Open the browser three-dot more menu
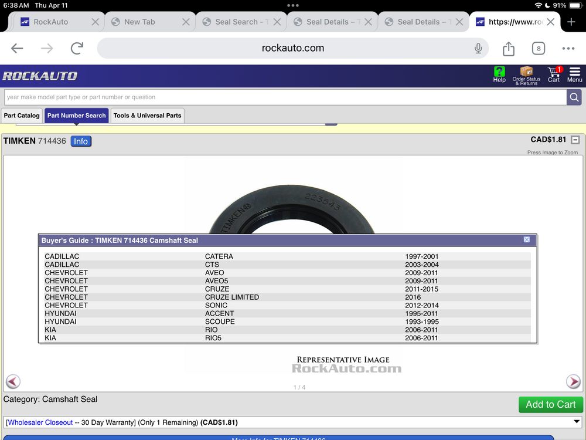This screenshot has height=440, width=586. (568, 48)
